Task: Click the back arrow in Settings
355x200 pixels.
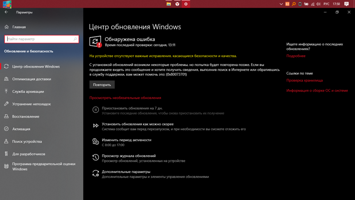Action: click(6, 12)
